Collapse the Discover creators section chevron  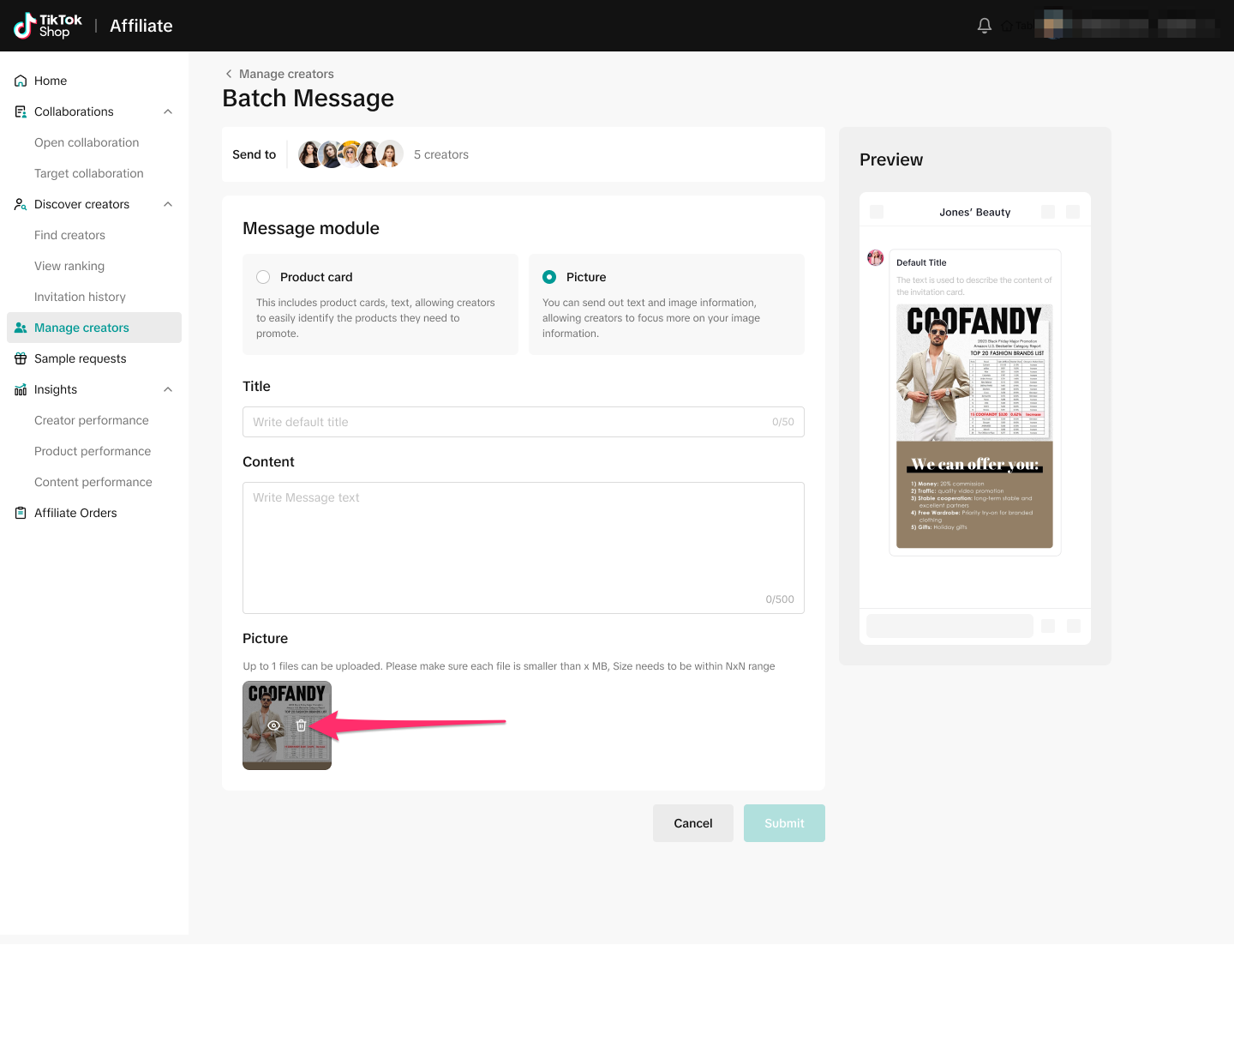168,204
